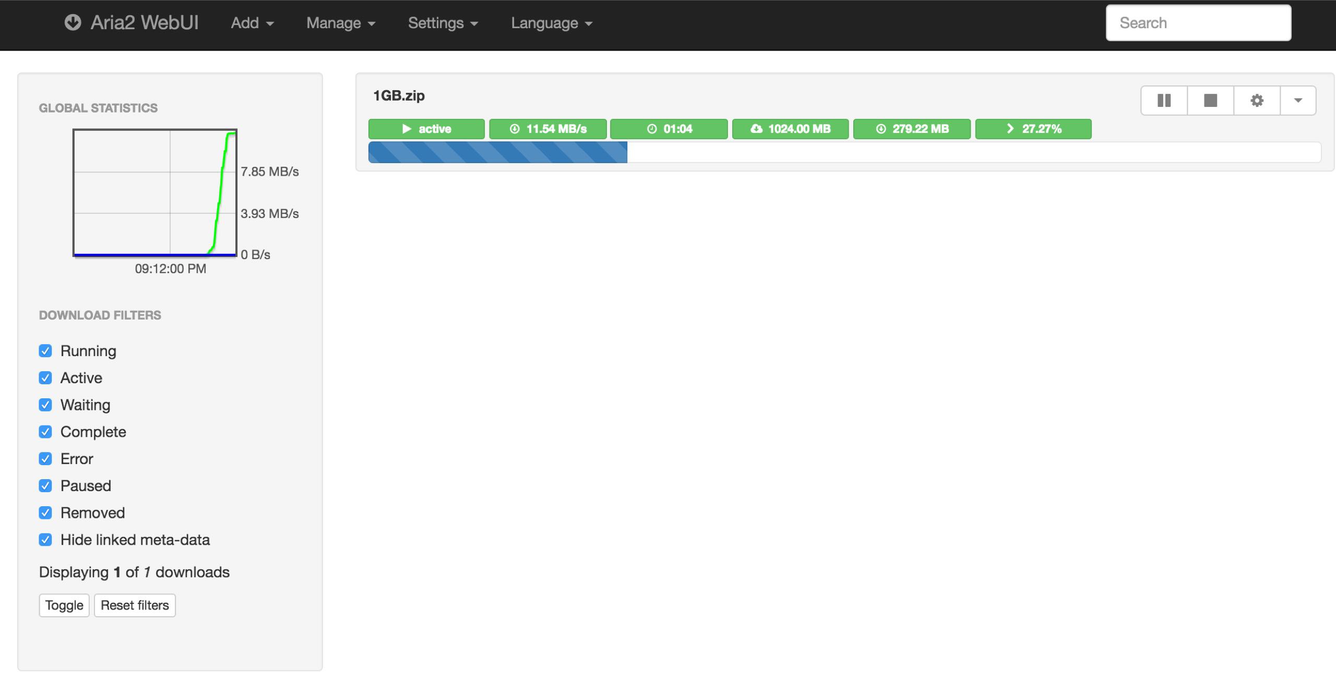Click the 1024.00 MB total size badge

790,129
